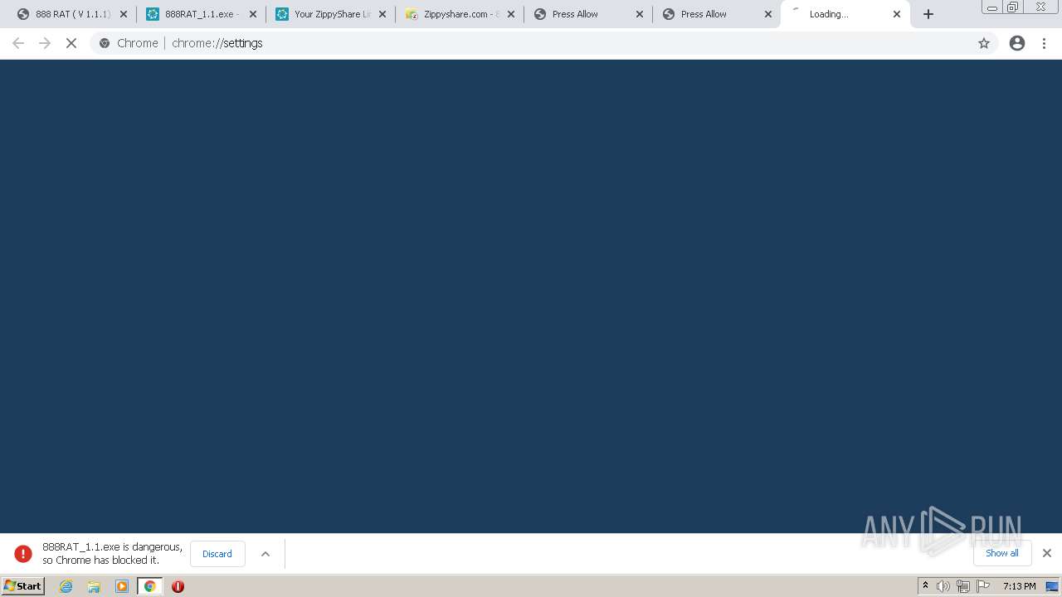Viewport: 1062px width, 597px height.
Task: Minimize the Chrome window
Action: click(992, 7)
